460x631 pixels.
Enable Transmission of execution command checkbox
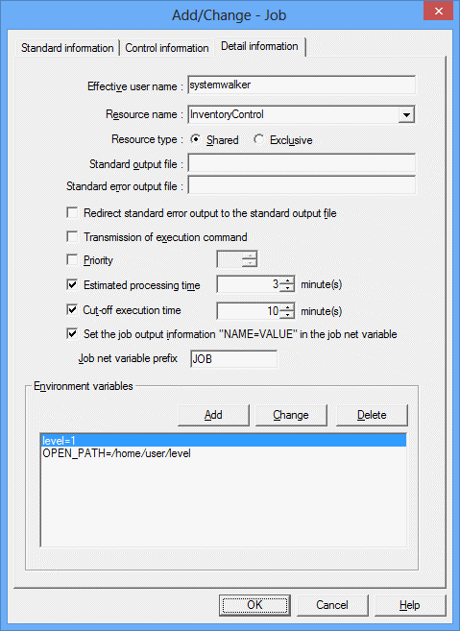click(72, 236)
